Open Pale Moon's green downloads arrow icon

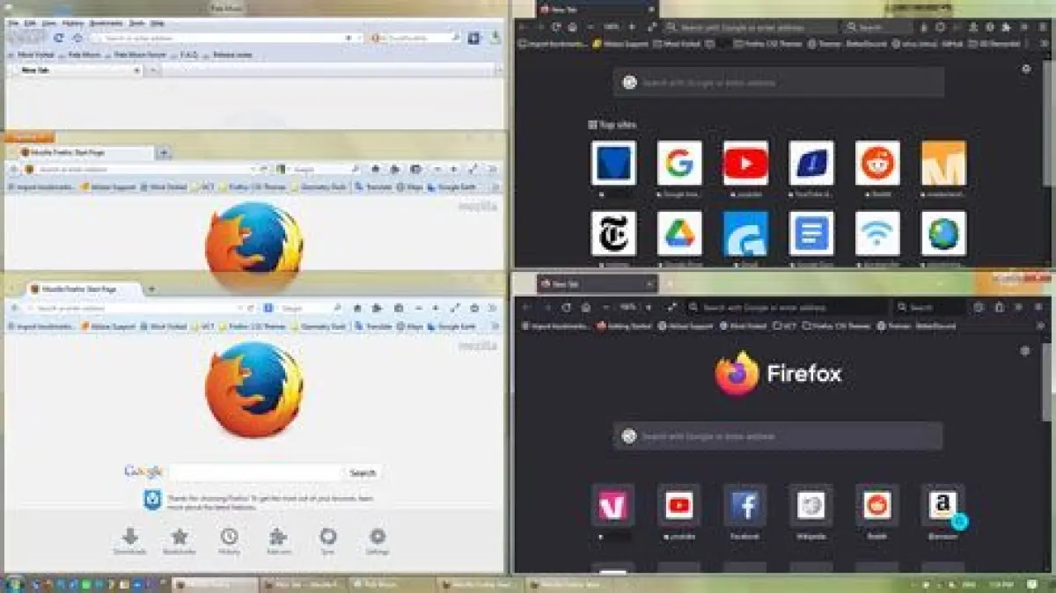point(495,38)
